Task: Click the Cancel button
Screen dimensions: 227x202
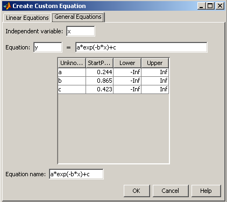Action: tap(171, 191)
